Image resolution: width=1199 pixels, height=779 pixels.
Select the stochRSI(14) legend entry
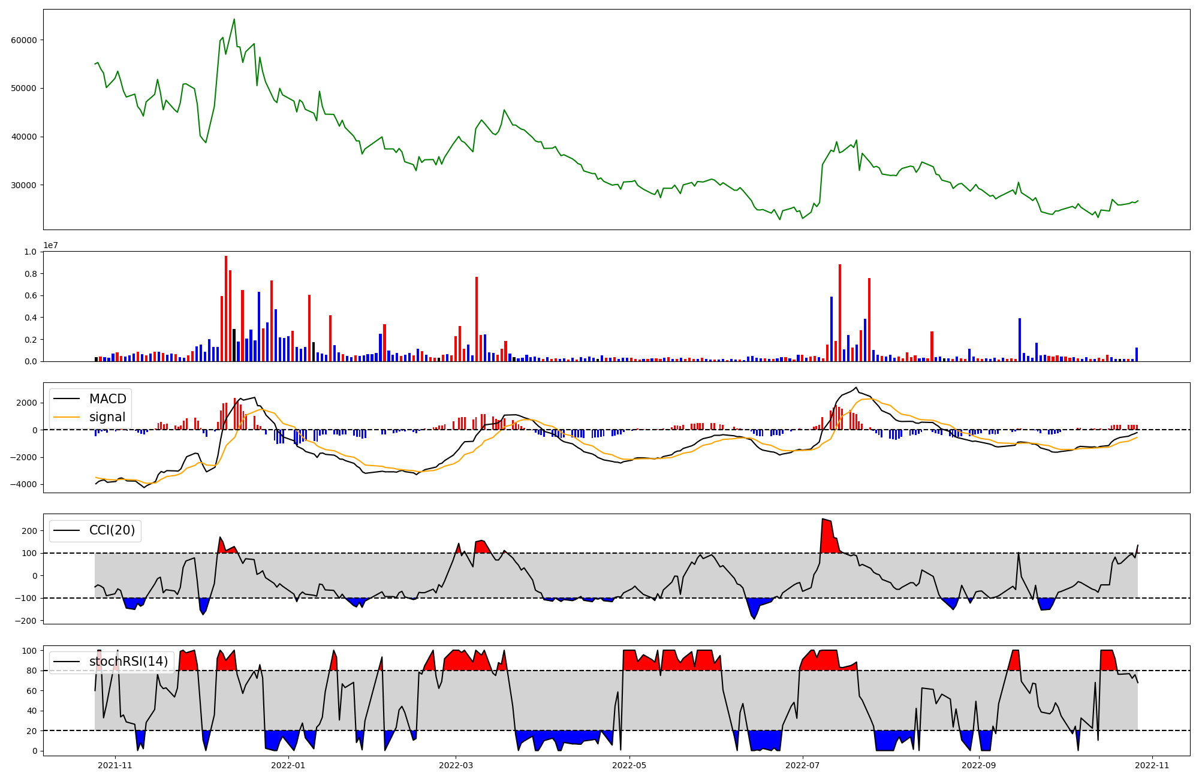click(x=128, y=662)
